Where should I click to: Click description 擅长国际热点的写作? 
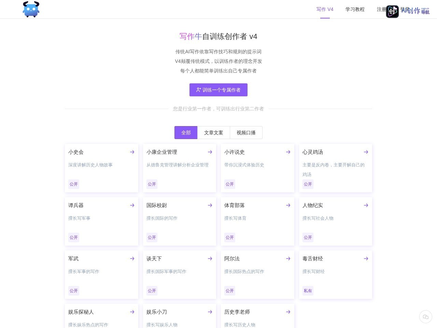pyautogui.click(x=244, y=271)
